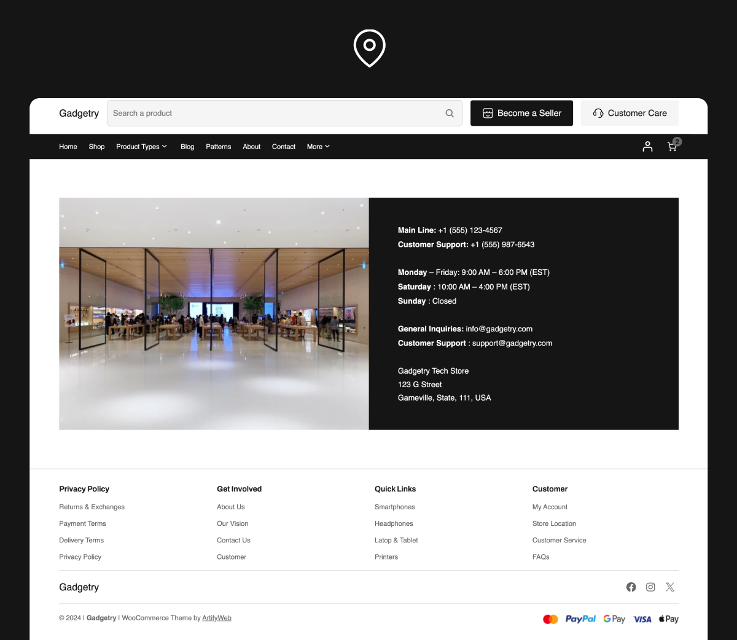Click the Become a Seller button
Screen dimensions: 737x640
(x=521, y=113)
